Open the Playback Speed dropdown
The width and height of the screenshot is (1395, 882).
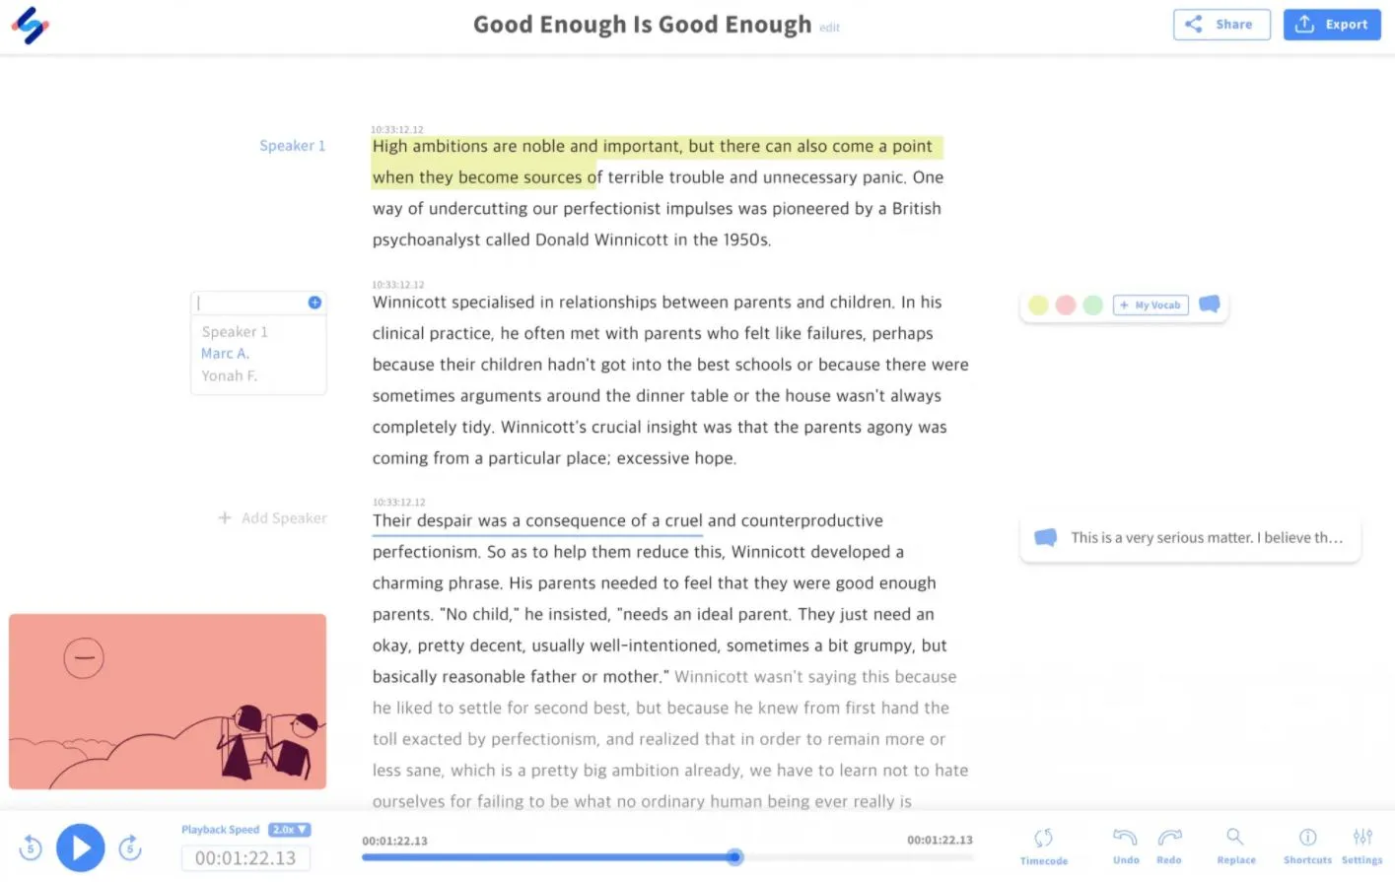[291, 829]
